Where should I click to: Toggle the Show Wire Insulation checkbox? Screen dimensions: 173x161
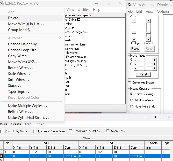pyautogui.click(x=71, y=131)
